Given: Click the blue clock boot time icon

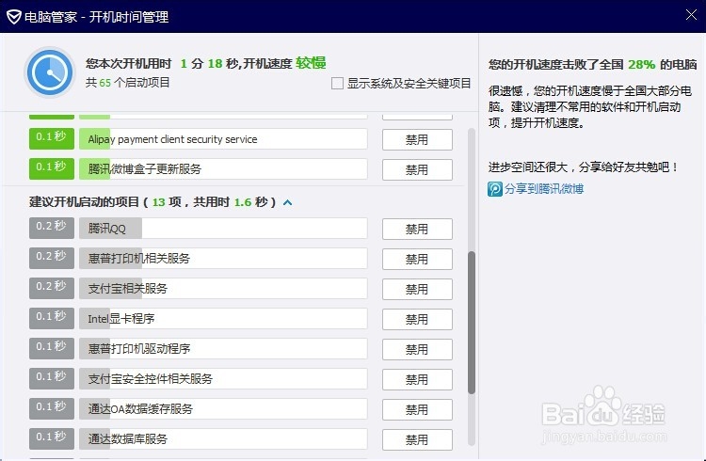Looking at the screenshot, I should 50,72.
